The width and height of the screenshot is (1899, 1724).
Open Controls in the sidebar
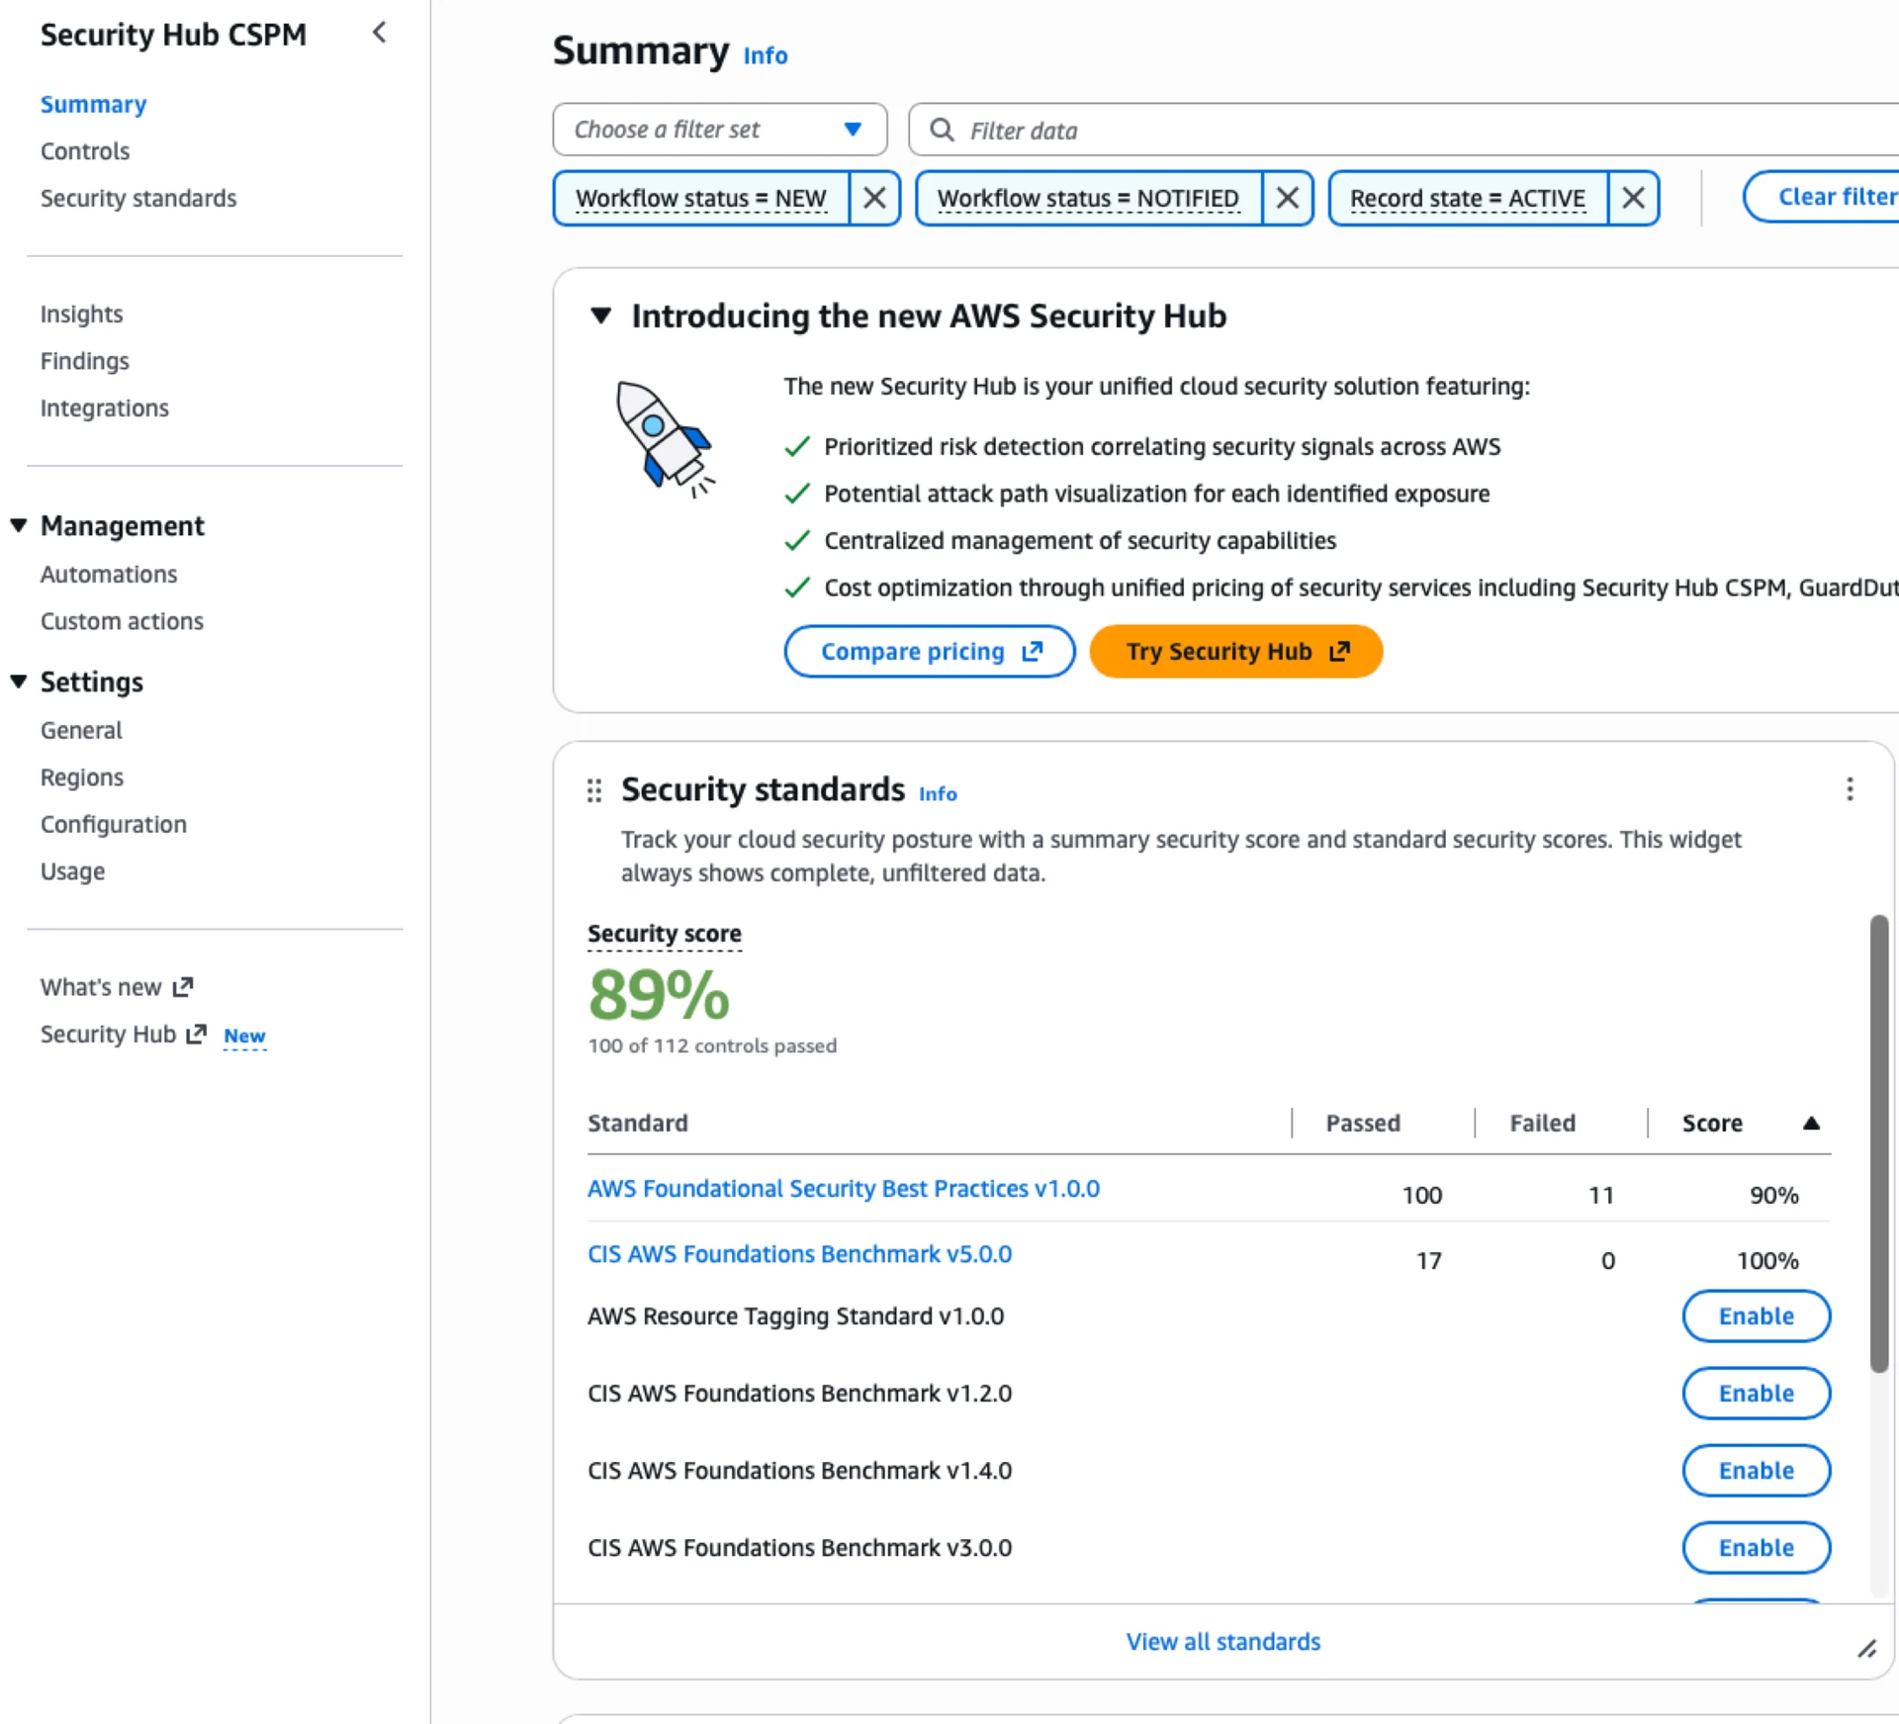tap(85, 151)
